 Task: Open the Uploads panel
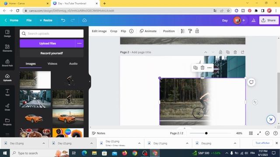[7, 78]
